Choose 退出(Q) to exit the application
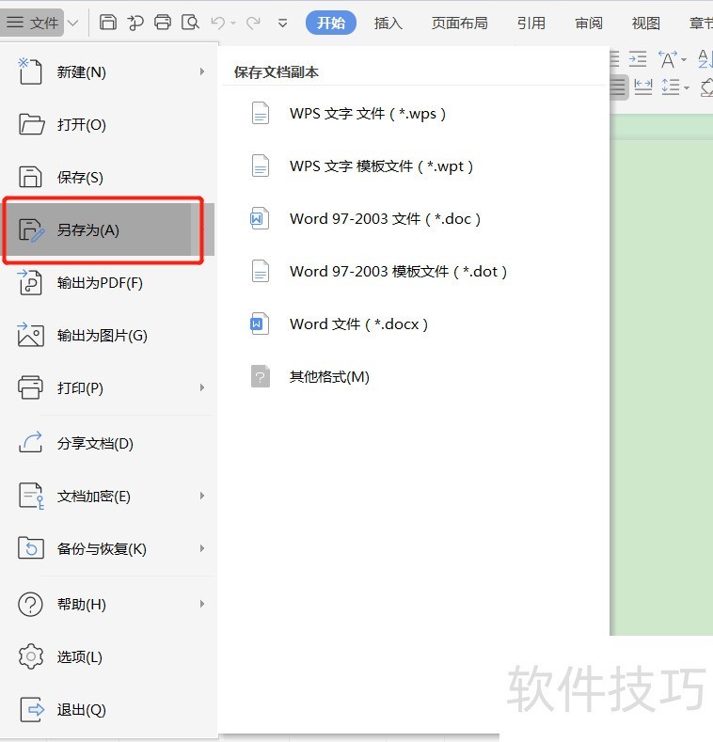The width and height of the screenshot is (713, 742). click(109, 709)
